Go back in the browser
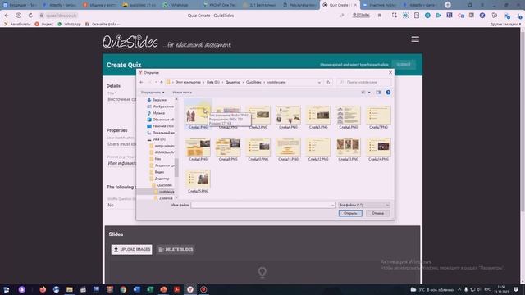This screenshot has width=525, height=295. pyautogui.click(x=7, y=16)
